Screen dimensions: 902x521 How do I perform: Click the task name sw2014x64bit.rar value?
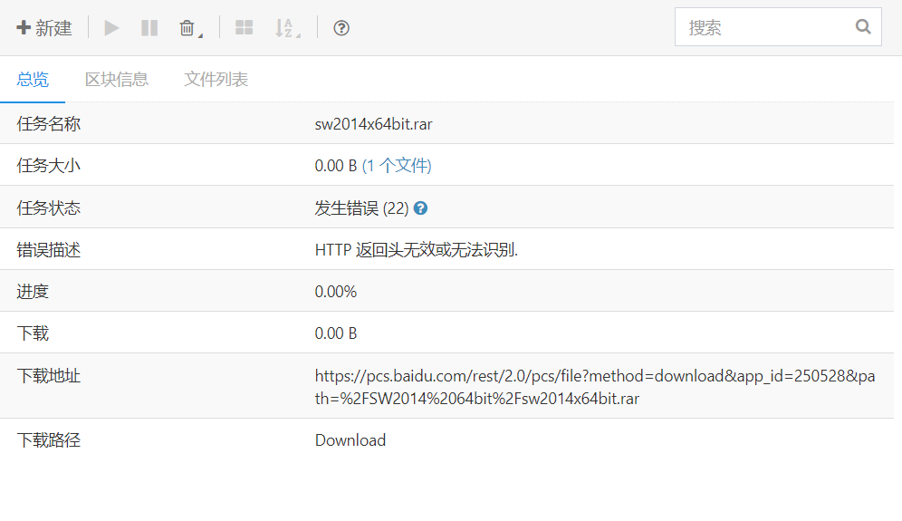(x=373, y=124)
